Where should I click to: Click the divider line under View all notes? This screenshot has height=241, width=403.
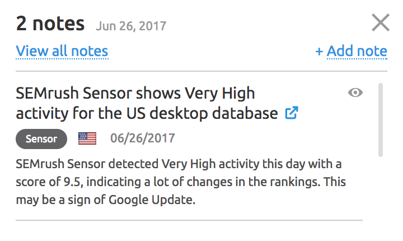tap(201, 71)
